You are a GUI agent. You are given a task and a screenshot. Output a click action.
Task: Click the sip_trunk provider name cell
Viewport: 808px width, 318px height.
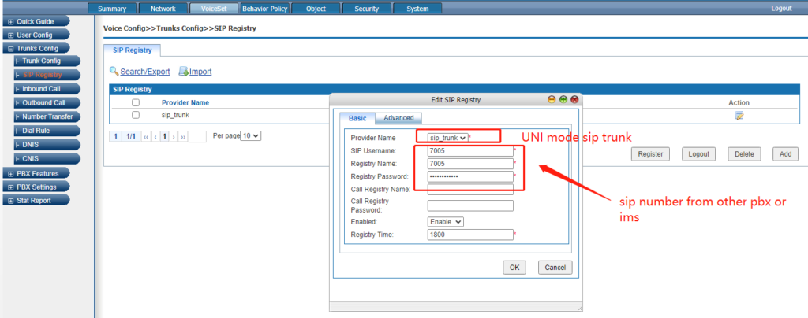175,115
